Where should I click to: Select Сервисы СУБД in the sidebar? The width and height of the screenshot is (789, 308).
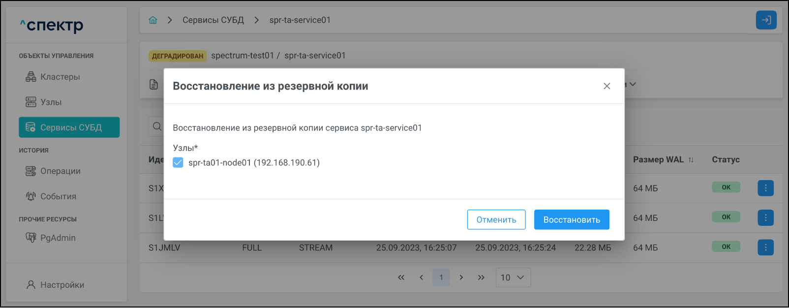tap(69, 127)
